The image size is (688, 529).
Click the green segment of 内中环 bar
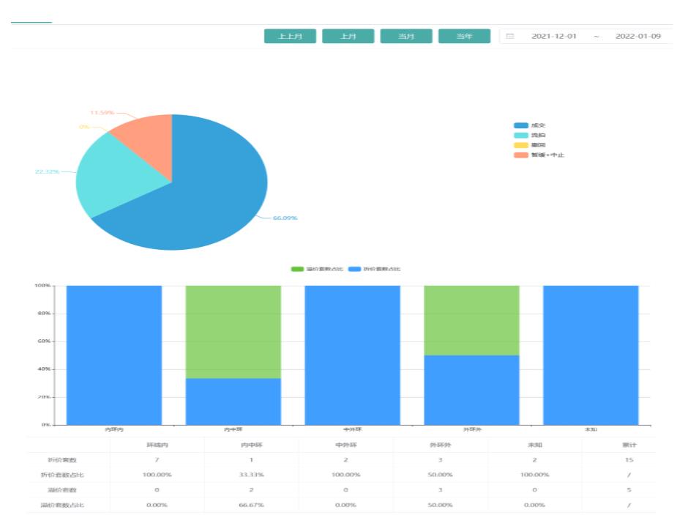[x=233, y=331]
